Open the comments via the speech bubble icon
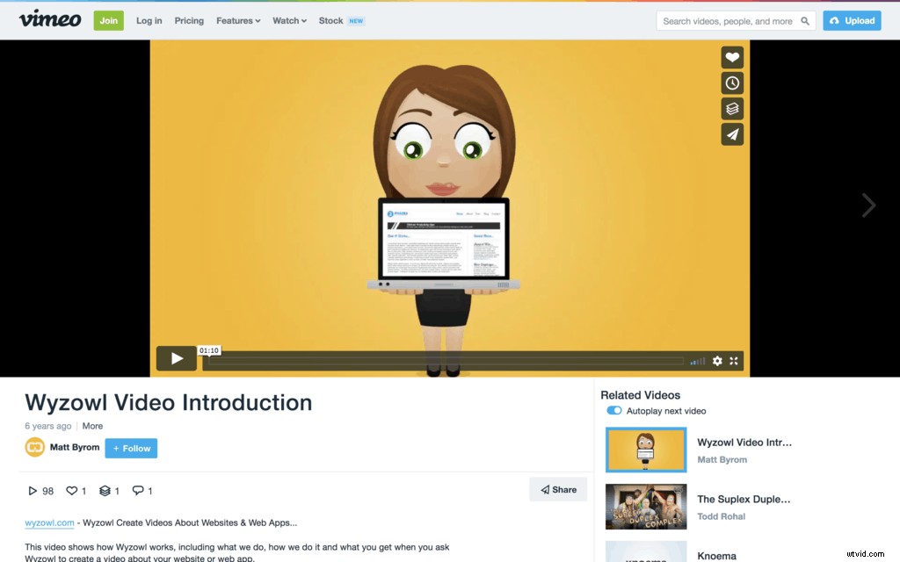900x562 pixels. coord(138,490)
